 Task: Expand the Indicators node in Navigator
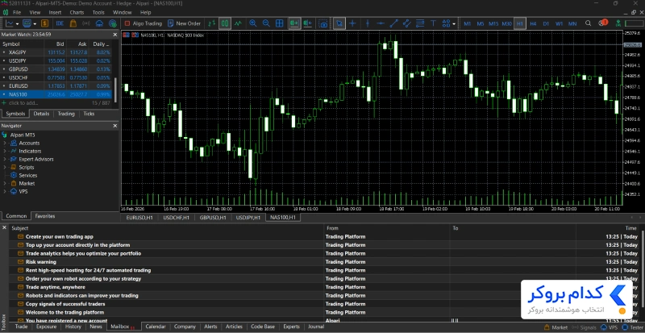[x=5, y=151]
